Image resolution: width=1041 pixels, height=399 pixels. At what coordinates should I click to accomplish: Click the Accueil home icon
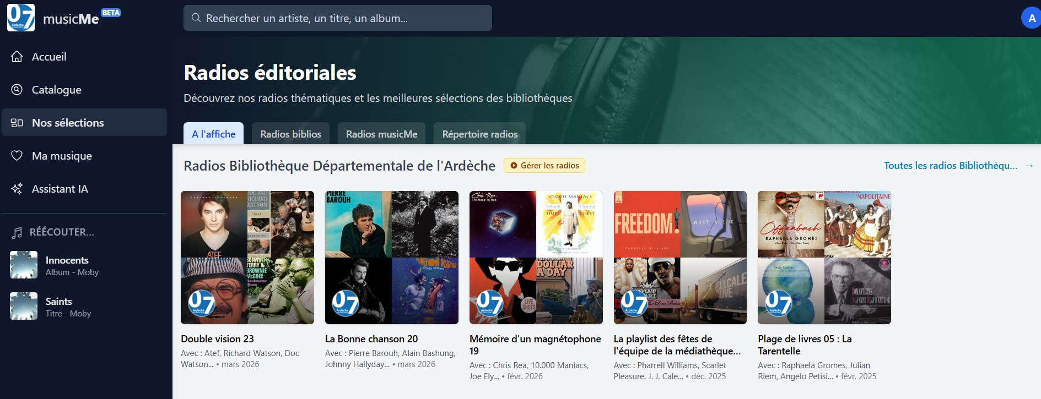[17, 57]
